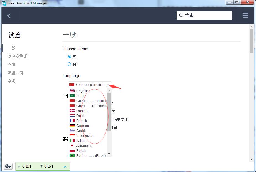Click the download speed arrow icon
This screenshot has width=256, height=172.
[18, 166]
